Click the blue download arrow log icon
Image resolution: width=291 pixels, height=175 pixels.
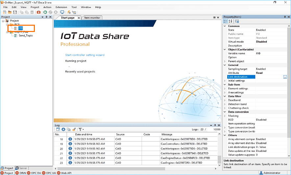[63, 129]
